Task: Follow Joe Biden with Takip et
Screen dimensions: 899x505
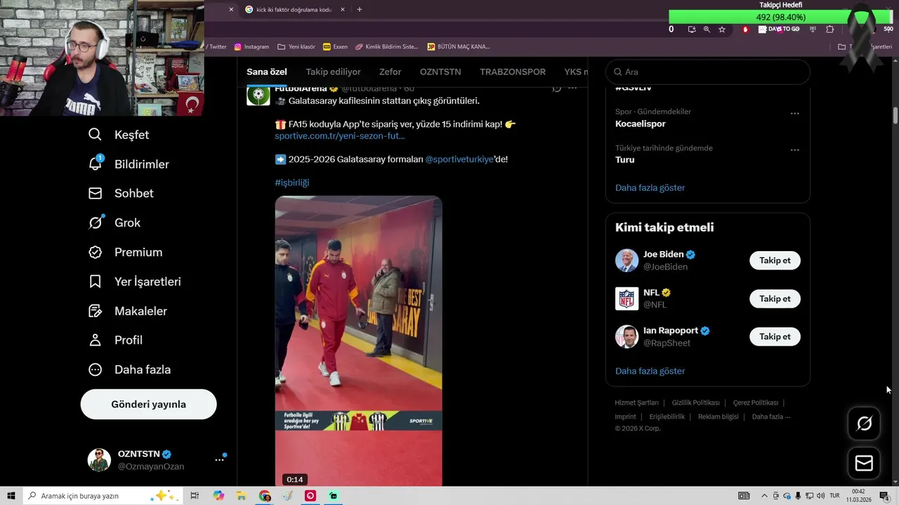Action: click(x=775, y=260)
